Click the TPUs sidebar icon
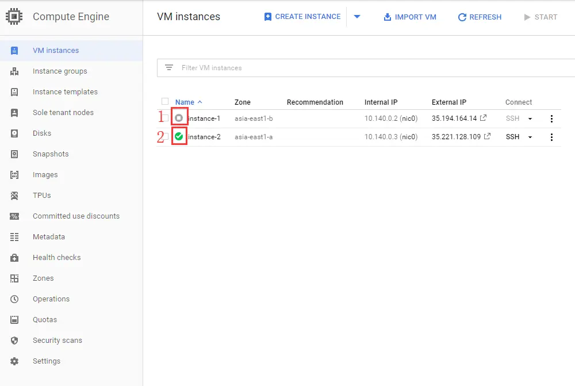This screenshot has height=386, width=575. coord(14,196)
